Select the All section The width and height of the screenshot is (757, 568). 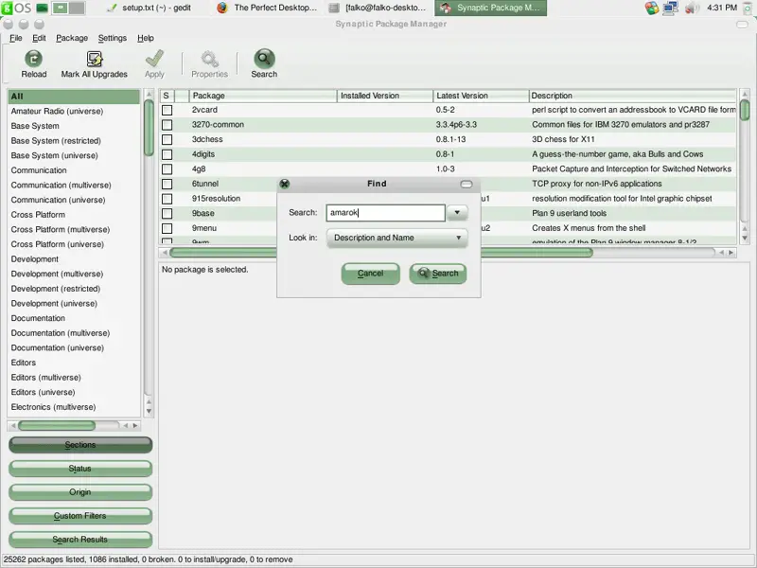point(74,97)
